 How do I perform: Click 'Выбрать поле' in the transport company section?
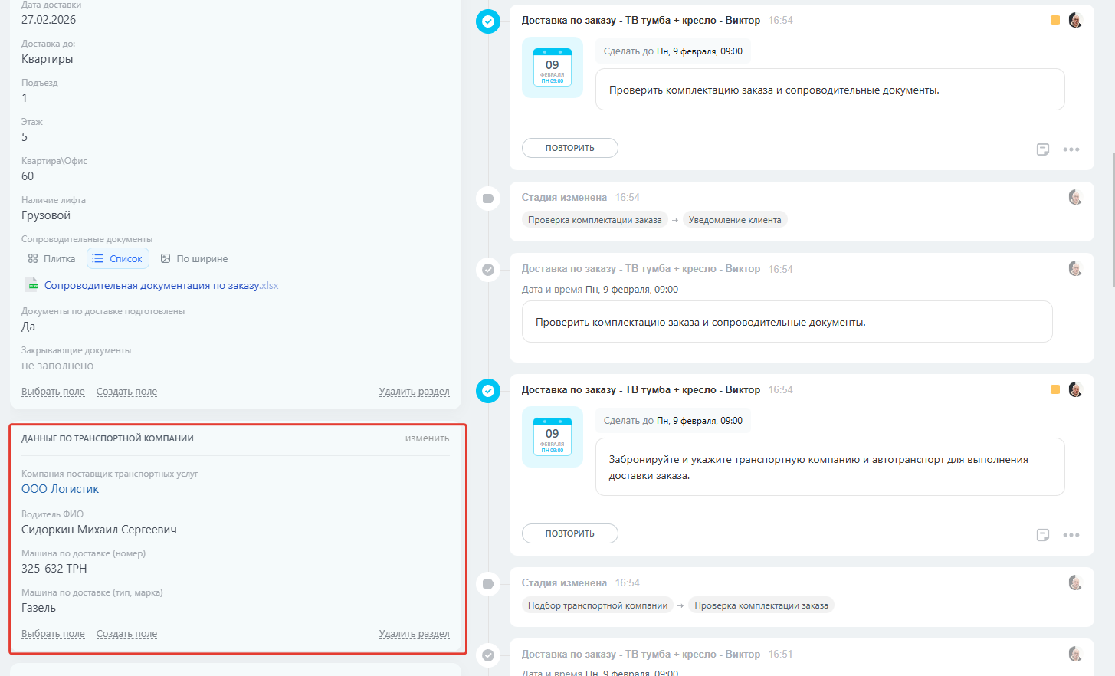click(53, 634)
